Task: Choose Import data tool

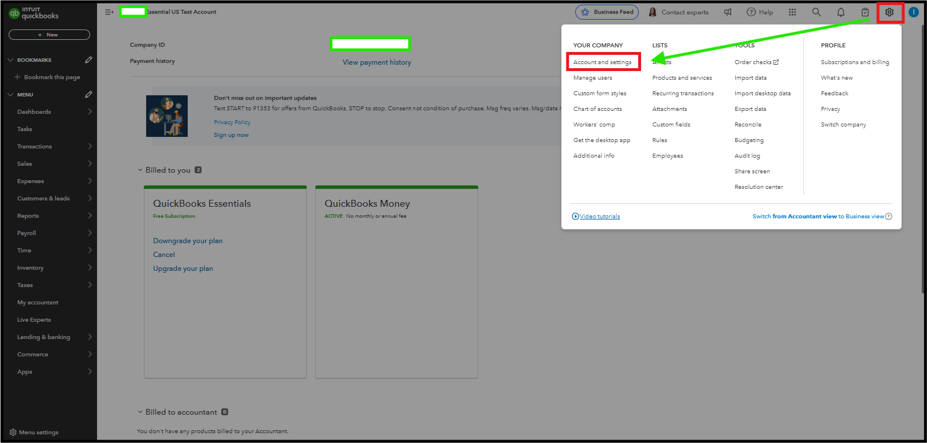Action: [751, 78]
